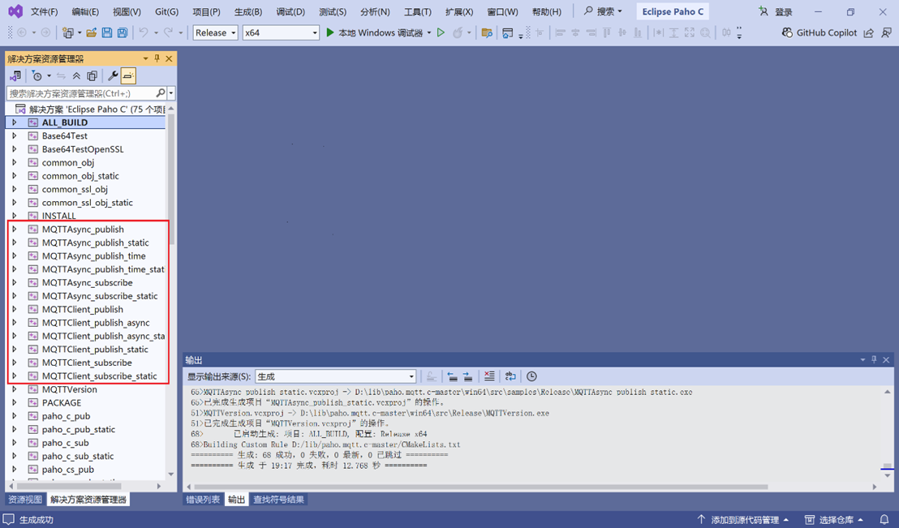
Task: Expand the paho_c_pub project node
Action: point(15,415)
